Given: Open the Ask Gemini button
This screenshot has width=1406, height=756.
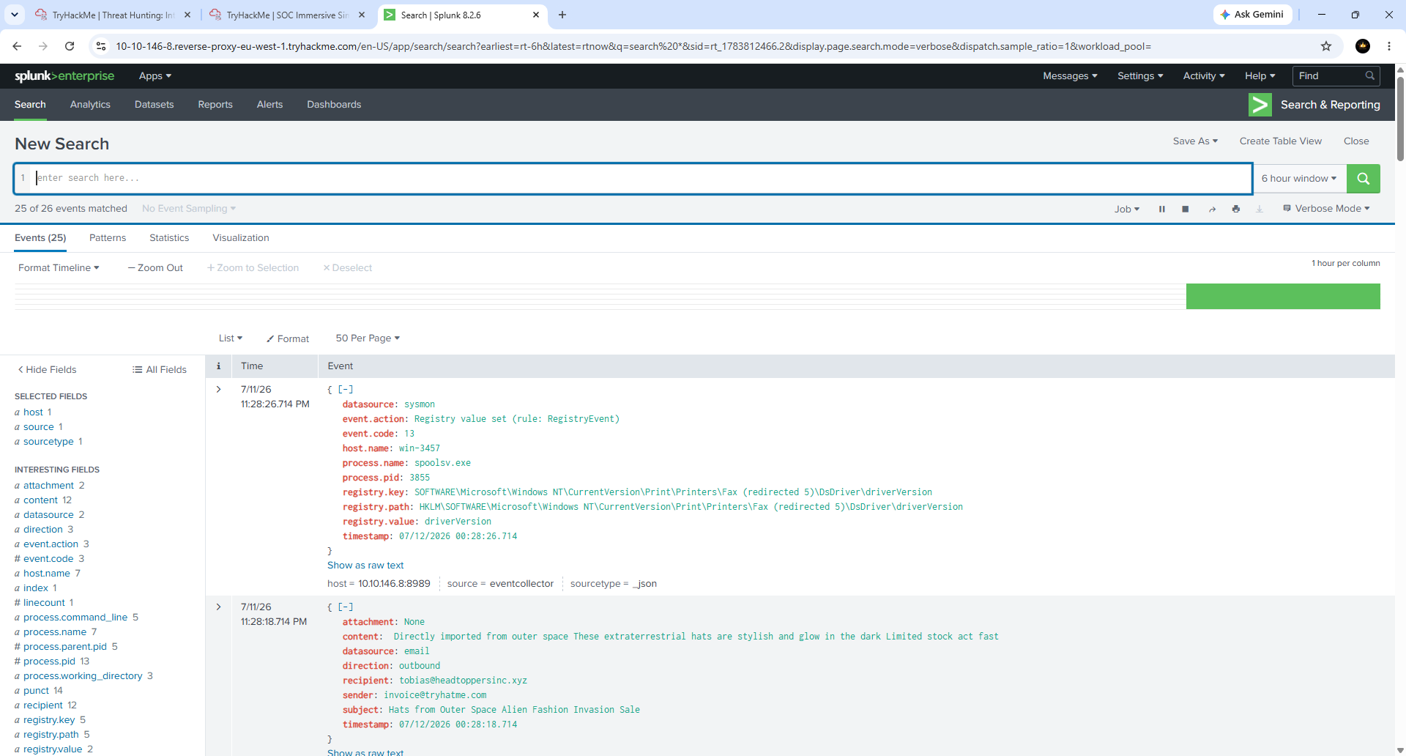Looking at the screenshot, I should (x=1252, y=15).
